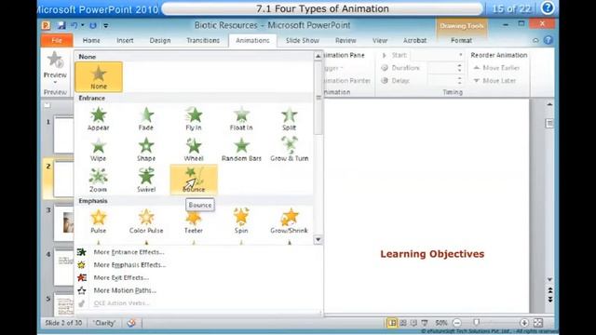This screenshot has width=596, height=335.
Task: Apply the Grow/Shrink emphasis animation
Action: tap(289, 221)
